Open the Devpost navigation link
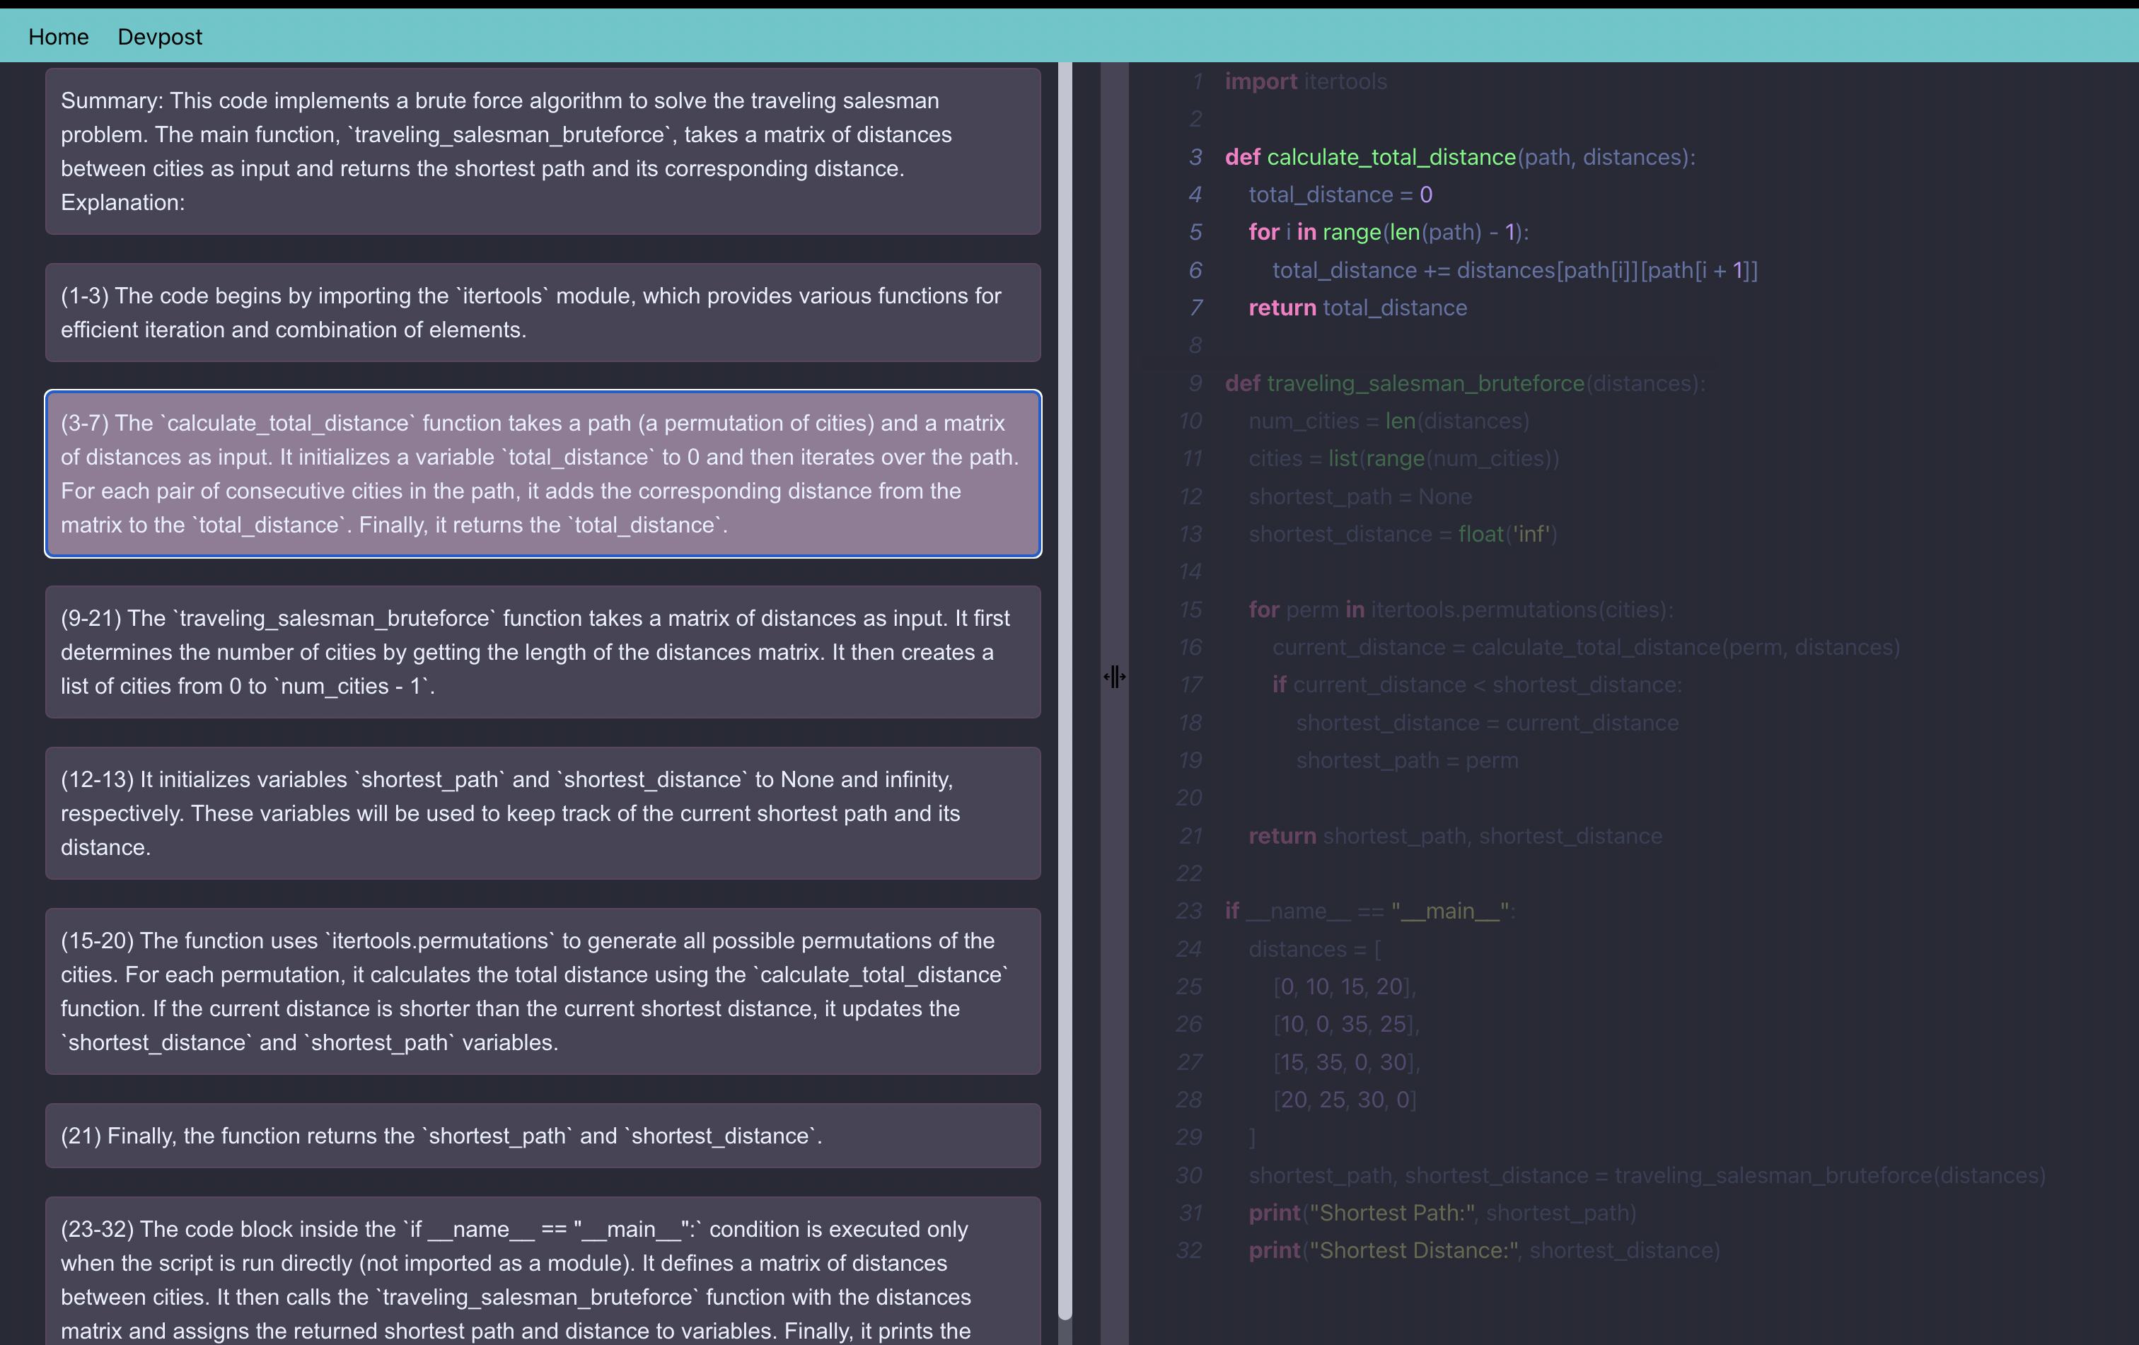The height and width of the screenshot is (1345, 2139). [160, 36]
